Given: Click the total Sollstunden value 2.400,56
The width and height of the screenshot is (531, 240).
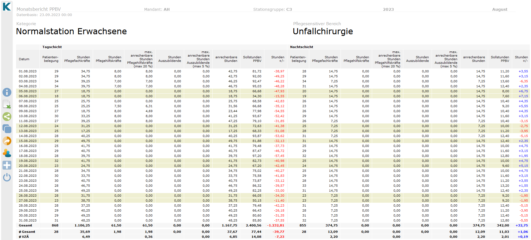Looking at the screenshot, I should click(254, 225).
